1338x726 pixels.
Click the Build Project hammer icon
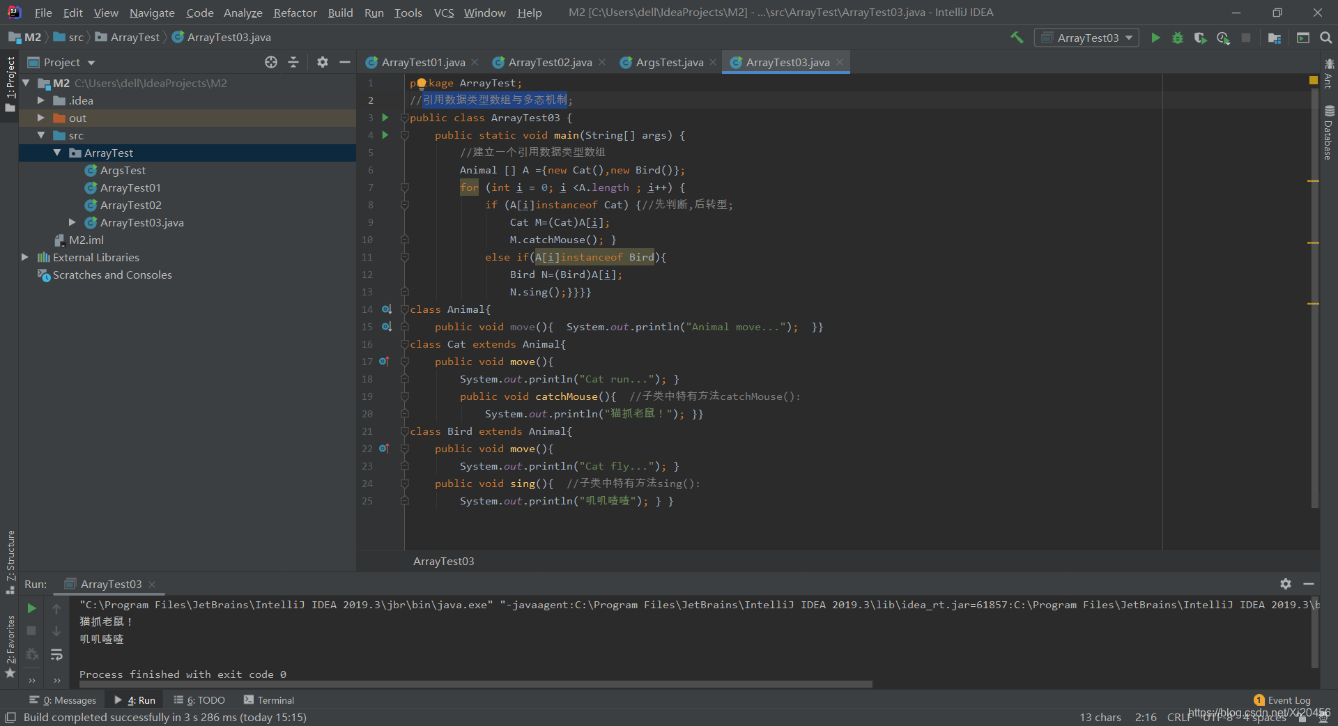1017,38
